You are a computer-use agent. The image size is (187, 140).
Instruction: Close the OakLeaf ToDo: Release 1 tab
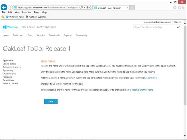(128, 8)
